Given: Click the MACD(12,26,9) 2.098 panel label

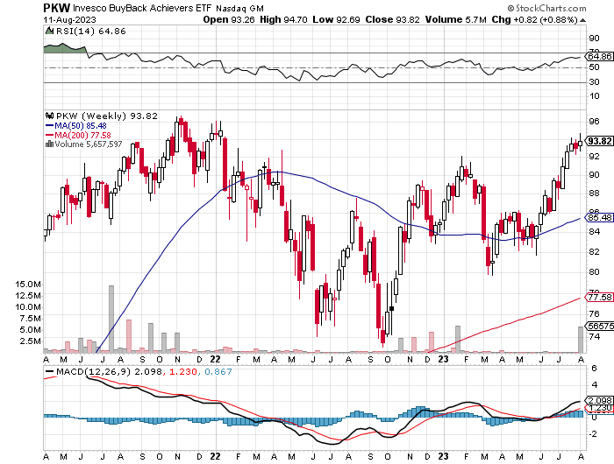Looking at the screenshot, I should [x=109, y=372].
